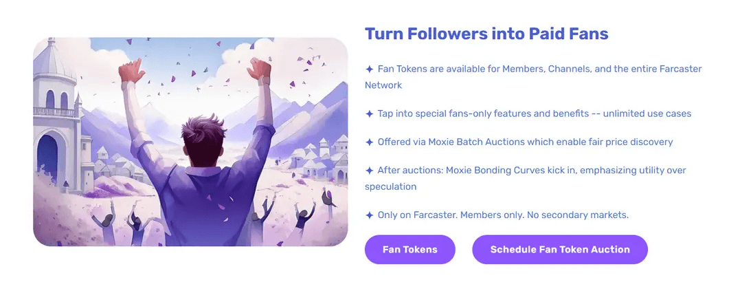Screen dimensions: 742x293
Task: Click the sparkle bullet beside Only on Farcaster
Action: pyautogui.click(x=369, y=215)
